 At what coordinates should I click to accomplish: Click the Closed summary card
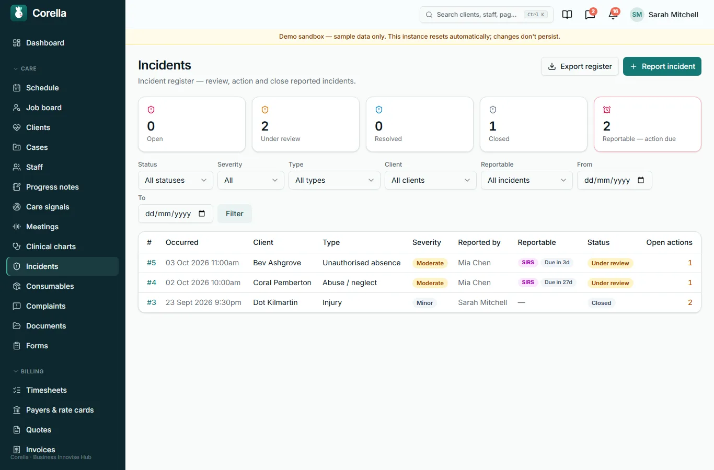tap(534, 124)
